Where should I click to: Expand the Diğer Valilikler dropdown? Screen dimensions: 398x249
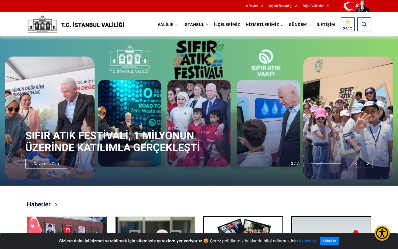[316, 6]
